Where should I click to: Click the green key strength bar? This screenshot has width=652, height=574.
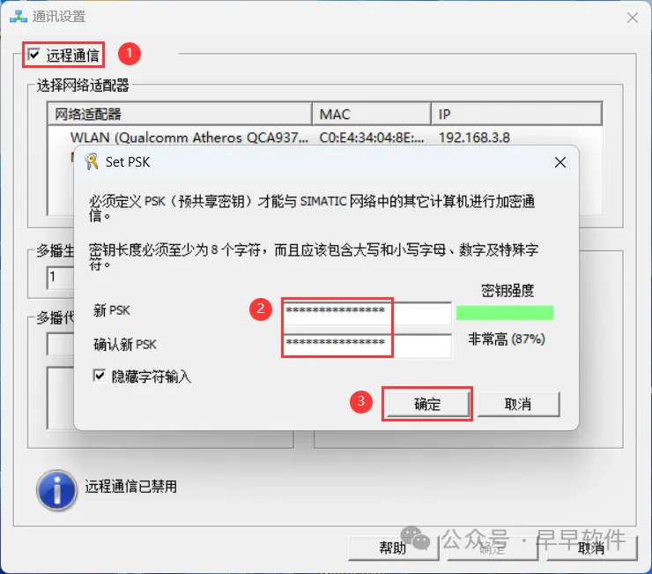pyautogui.click(x=505, y=313)
